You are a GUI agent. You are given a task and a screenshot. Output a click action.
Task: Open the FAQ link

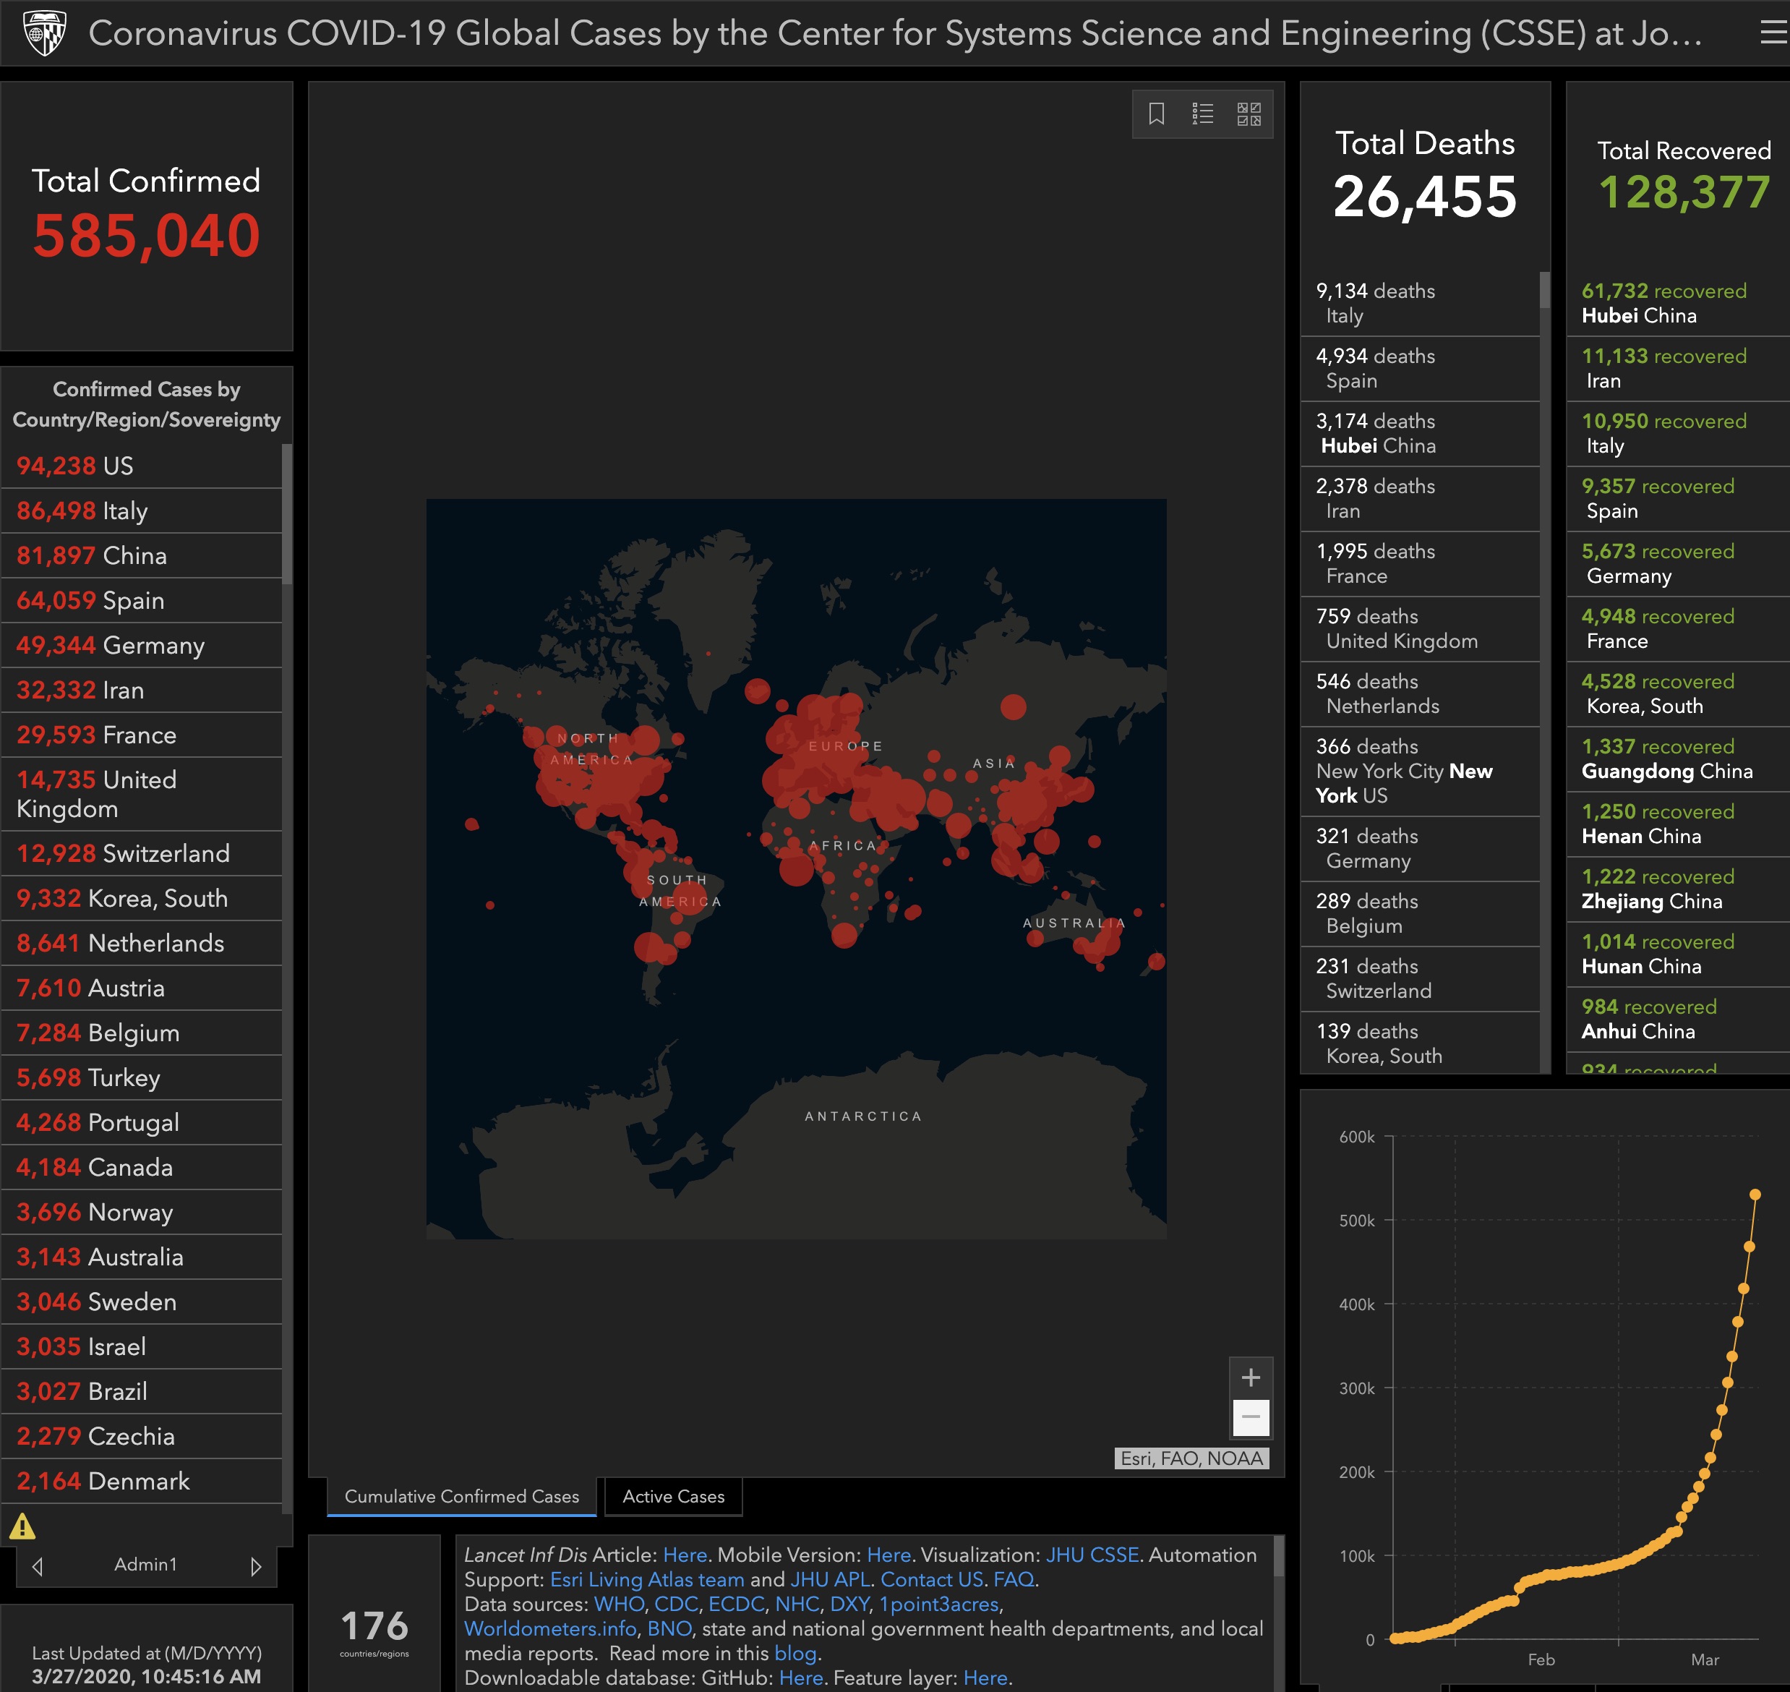[1014, 1579]
